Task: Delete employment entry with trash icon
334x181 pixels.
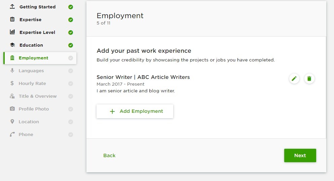Action: [x=309, y=79]
